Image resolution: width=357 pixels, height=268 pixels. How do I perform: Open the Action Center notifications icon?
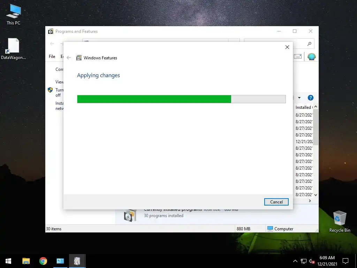pyautogui.click(x=345, y=261)
